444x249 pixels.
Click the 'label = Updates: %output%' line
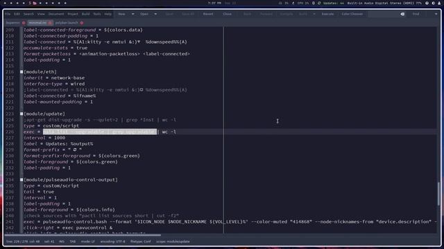click(58, 144)
